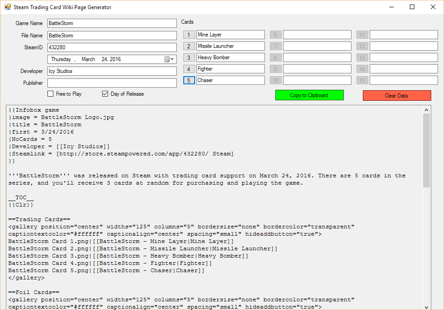Click the SteamID field showing 432280
The width and height of the screenshot is (444, 310).
[x=112, y=47]
